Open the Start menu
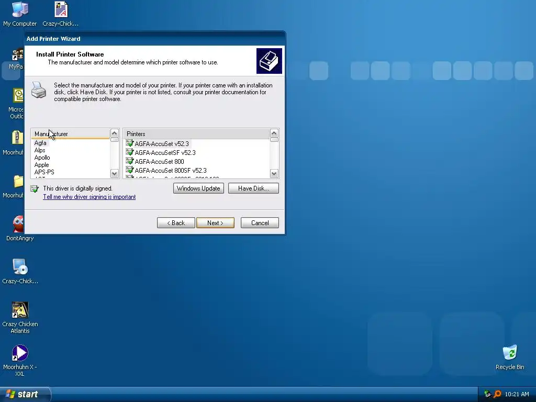Image resolution: width=536 pixels, height=402 pixels. (x=25, y=394)
